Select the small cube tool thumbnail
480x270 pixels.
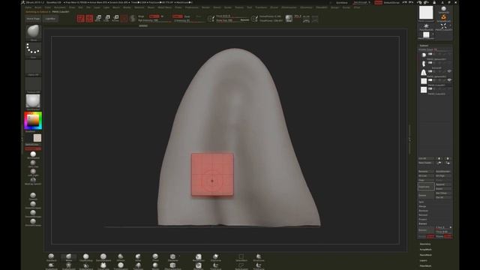[x=426, y=35]
